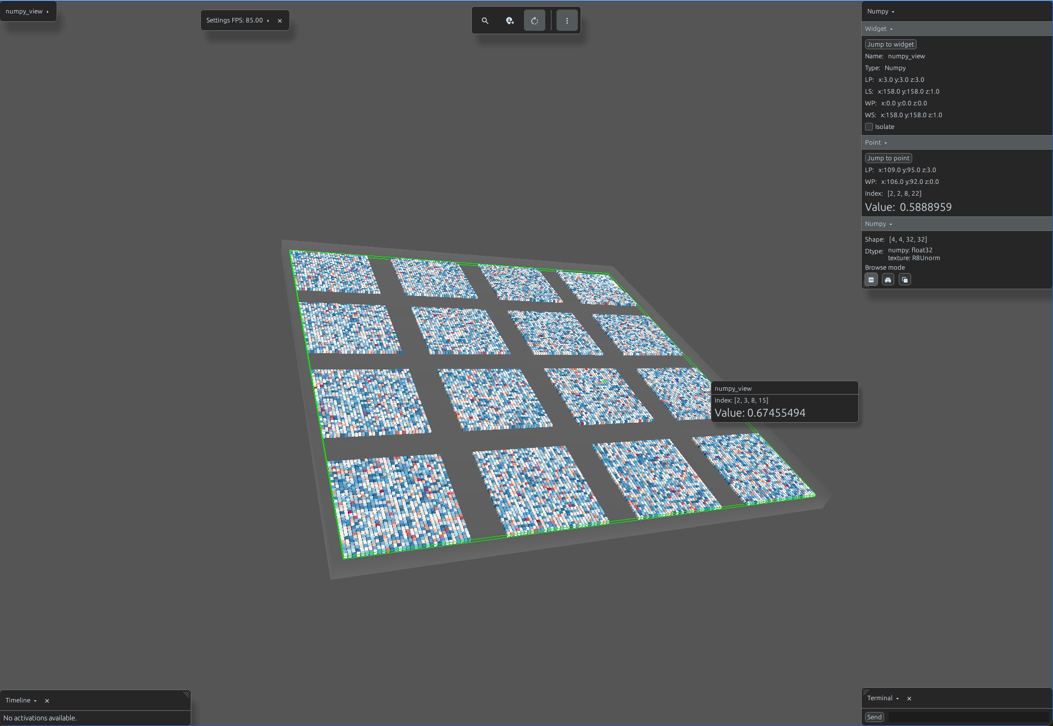Click the location pin with arrow icon
The image size is (1053, 726).
(510, 21)
